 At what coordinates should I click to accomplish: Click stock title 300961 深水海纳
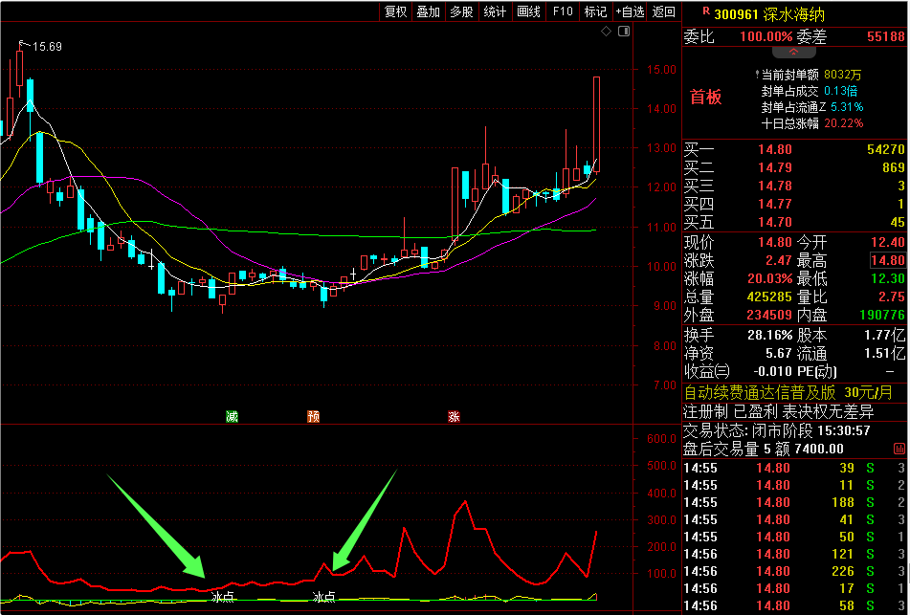769,14
